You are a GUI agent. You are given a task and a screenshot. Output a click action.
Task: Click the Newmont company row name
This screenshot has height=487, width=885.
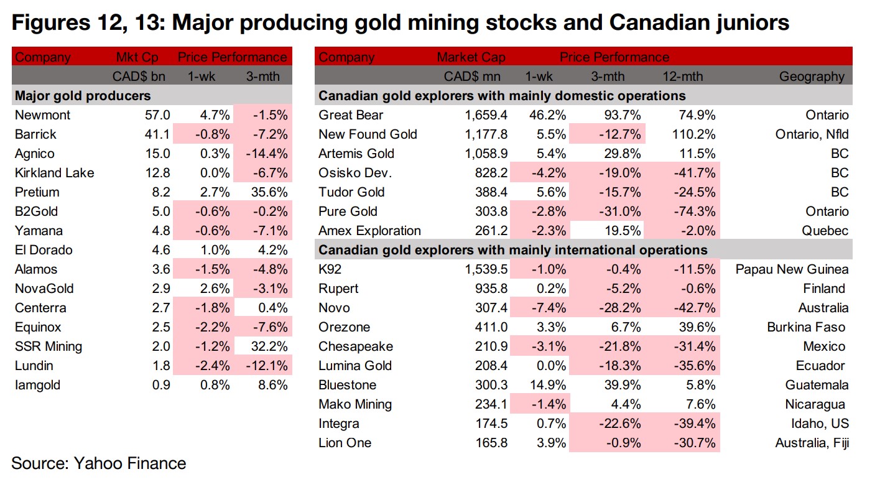coord(42,115)
